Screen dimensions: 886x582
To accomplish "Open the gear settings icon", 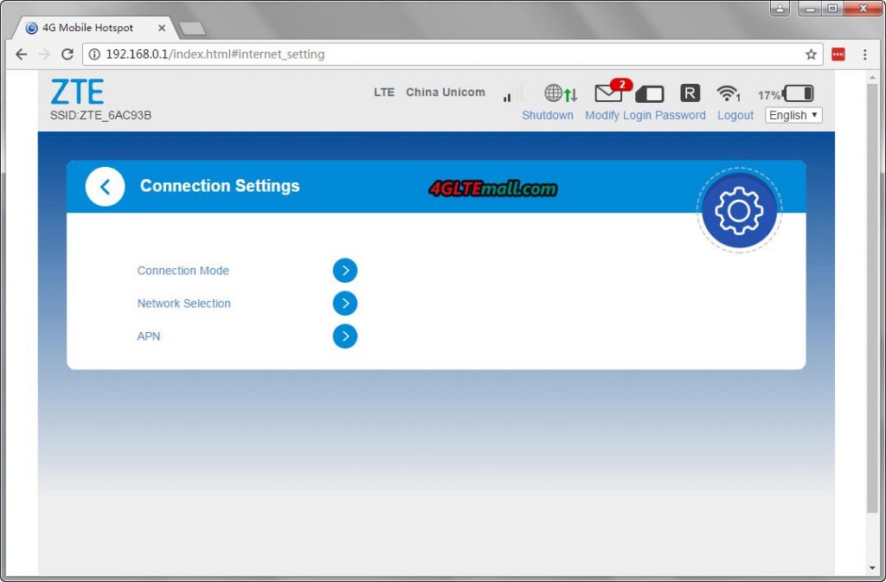I will [740, 209].
